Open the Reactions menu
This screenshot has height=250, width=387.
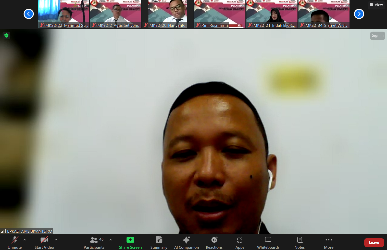[214, 243]
